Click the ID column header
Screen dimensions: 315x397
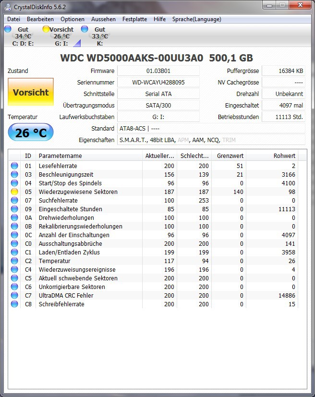(28, 156)
